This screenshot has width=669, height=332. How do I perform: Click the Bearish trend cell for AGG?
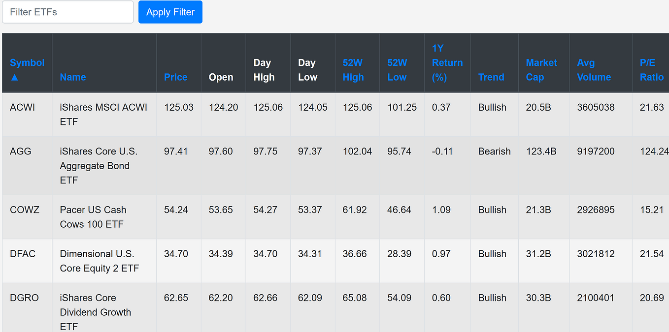pyautogui.click(x=494, y=151)
